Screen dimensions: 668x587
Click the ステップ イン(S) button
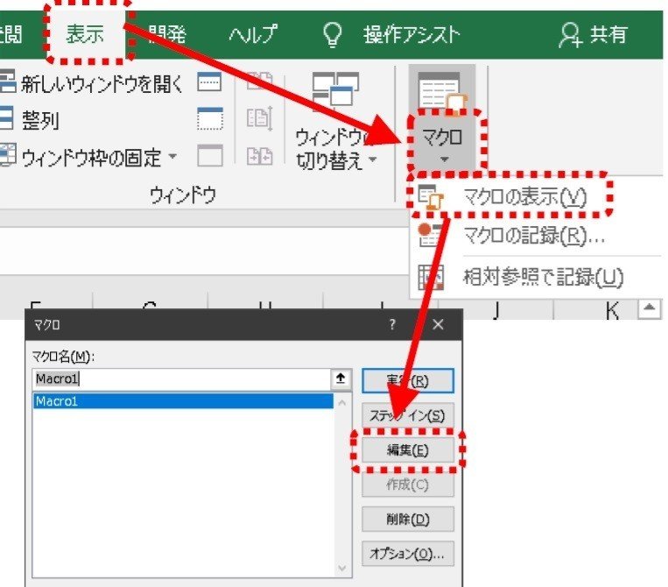[408, 415]
